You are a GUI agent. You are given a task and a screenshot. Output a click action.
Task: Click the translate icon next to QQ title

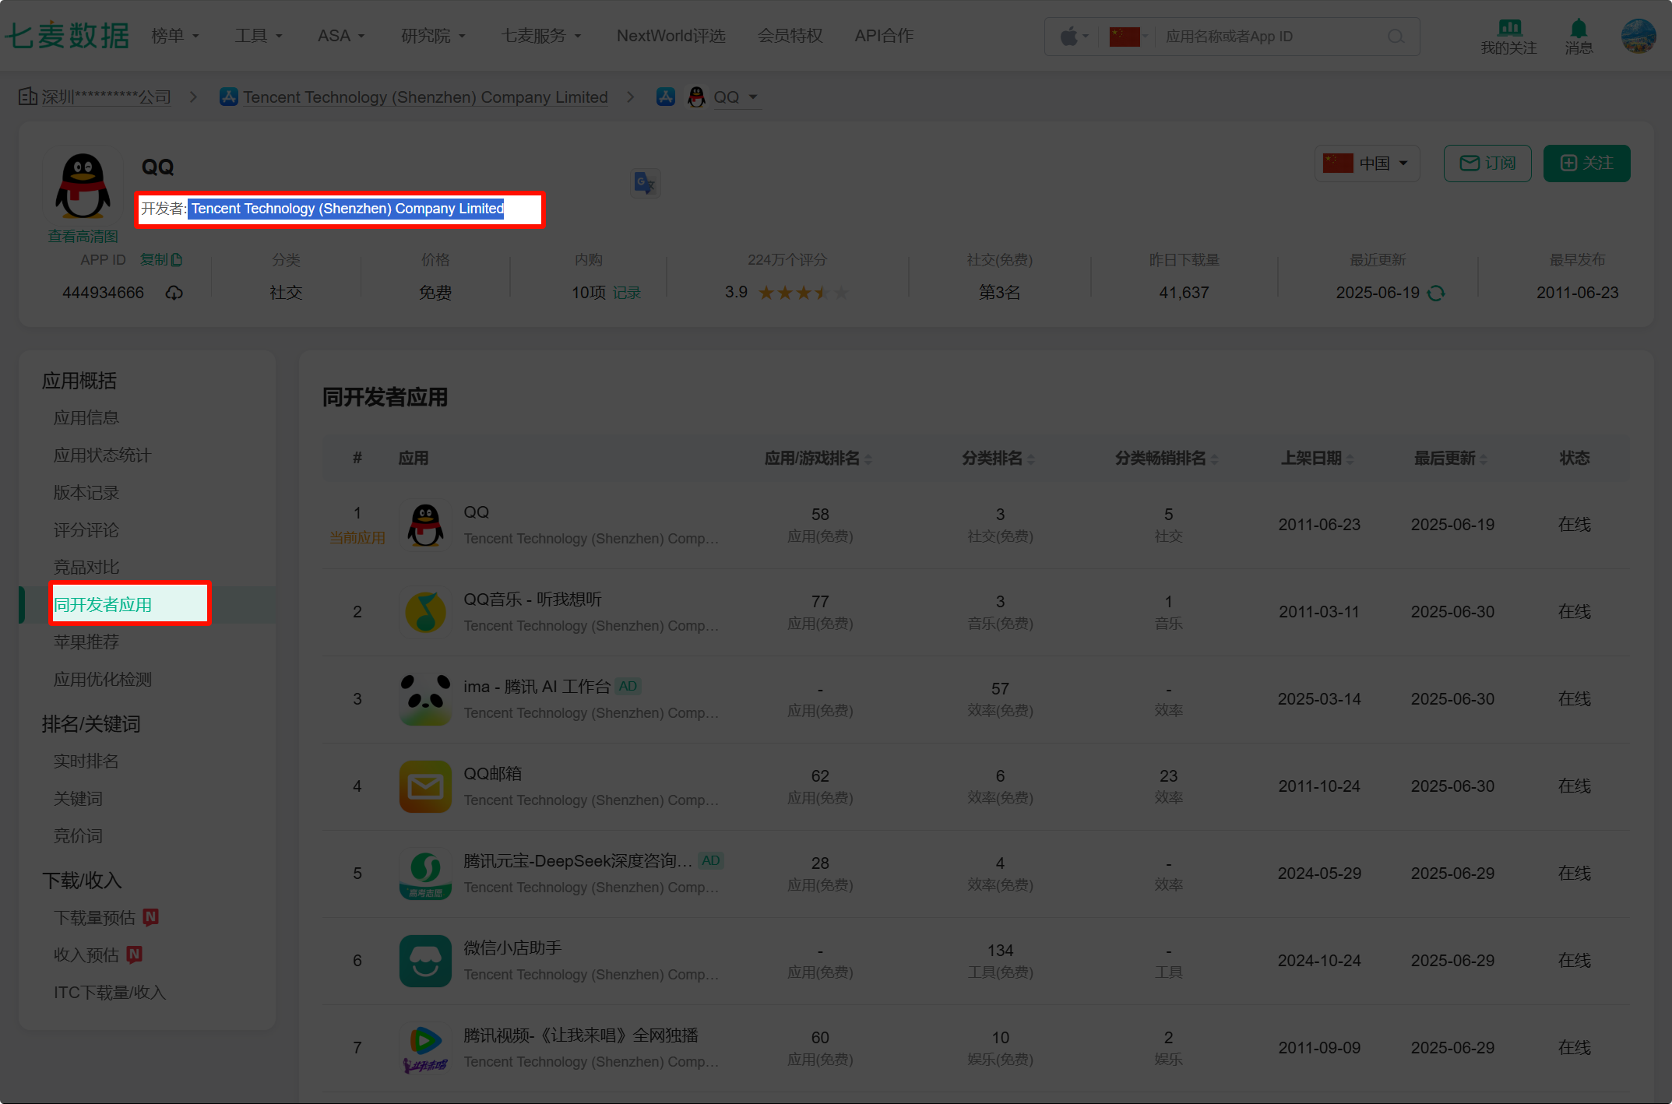pyautogui.click(x=644, y=183)
